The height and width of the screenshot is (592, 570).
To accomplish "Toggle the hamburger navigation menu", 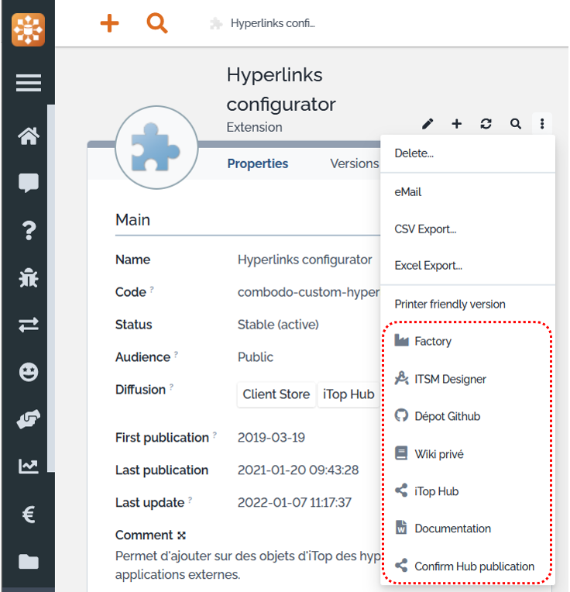I will coord(29,83).
